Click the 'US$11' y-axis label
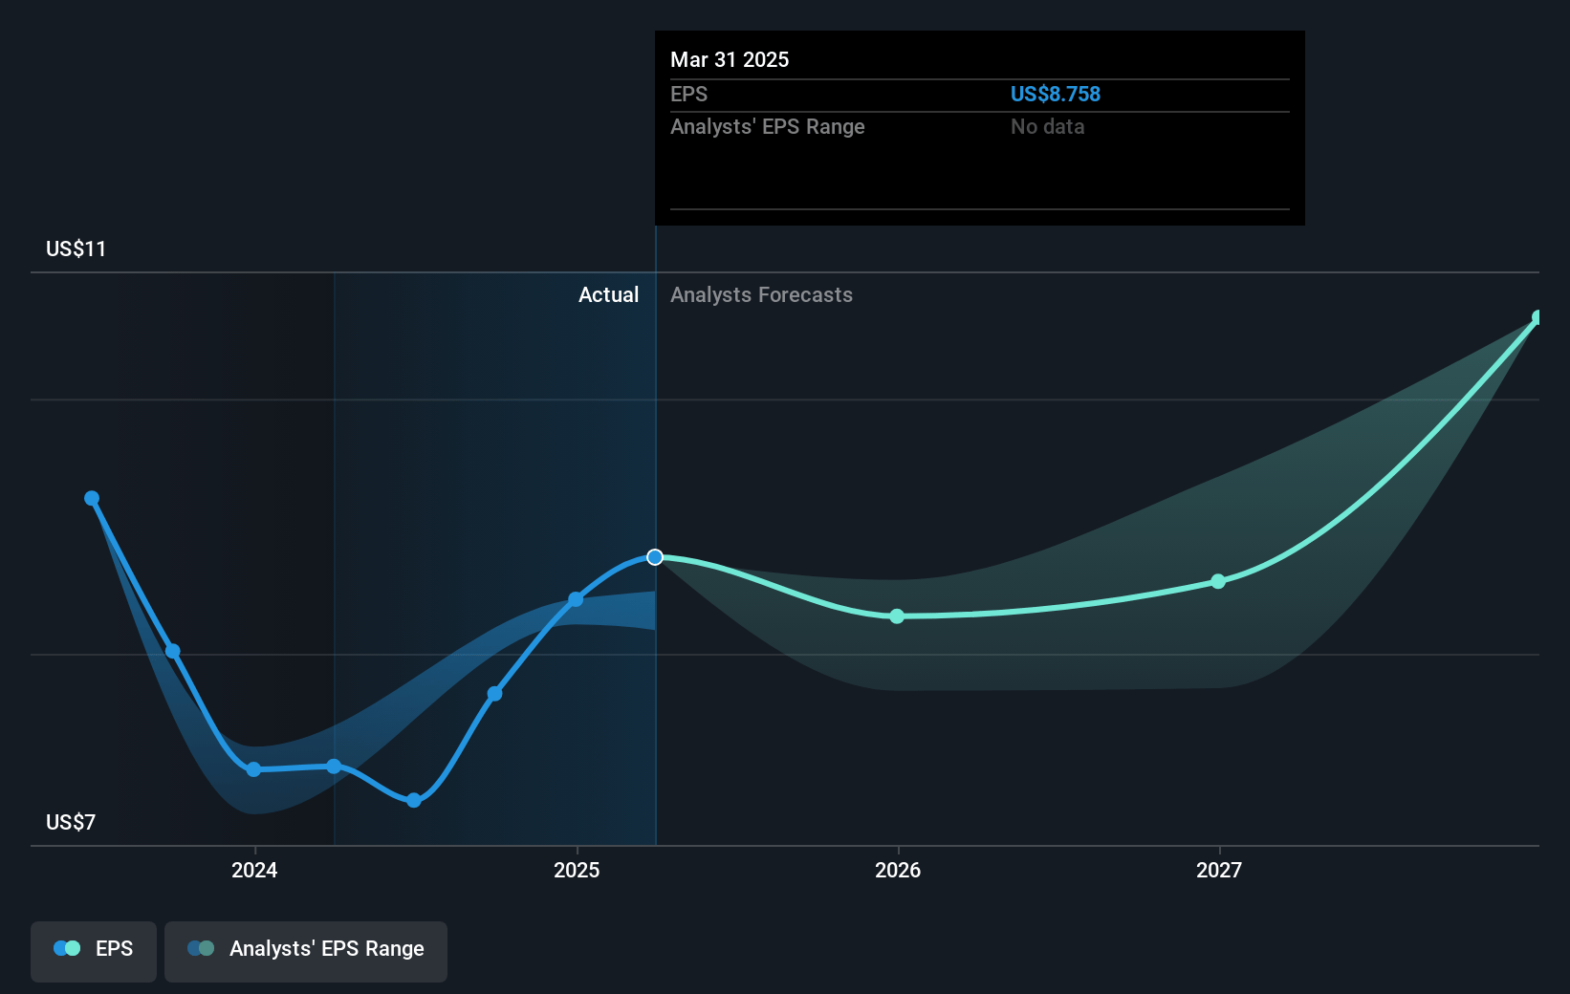 (x=76, y=249)
